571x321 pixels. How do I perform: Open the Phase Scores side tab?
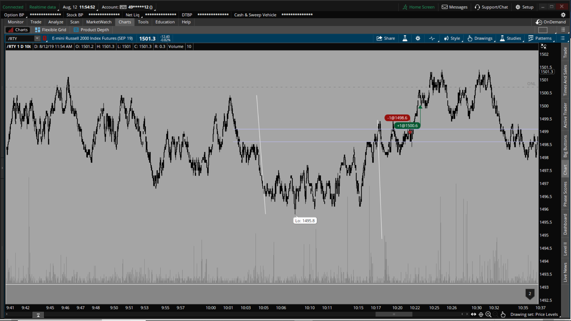(565, 194)
